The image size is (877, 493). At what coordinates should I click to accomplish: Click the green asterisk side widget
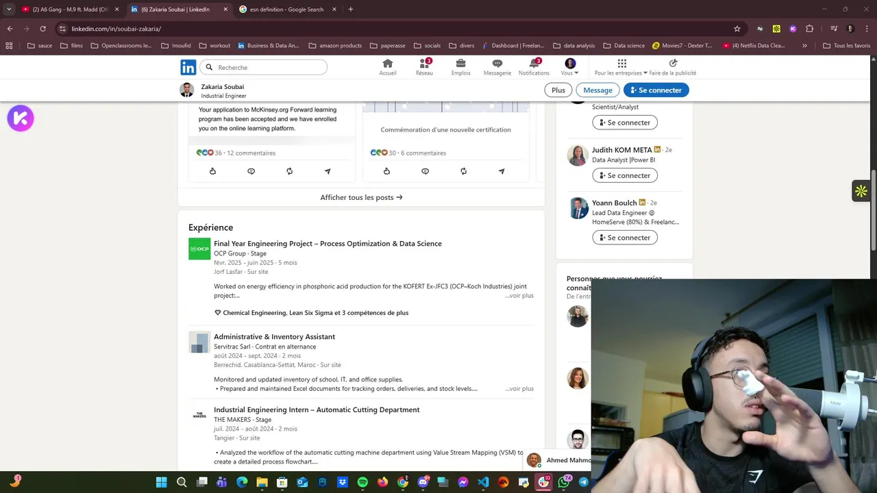coord(861,191)
